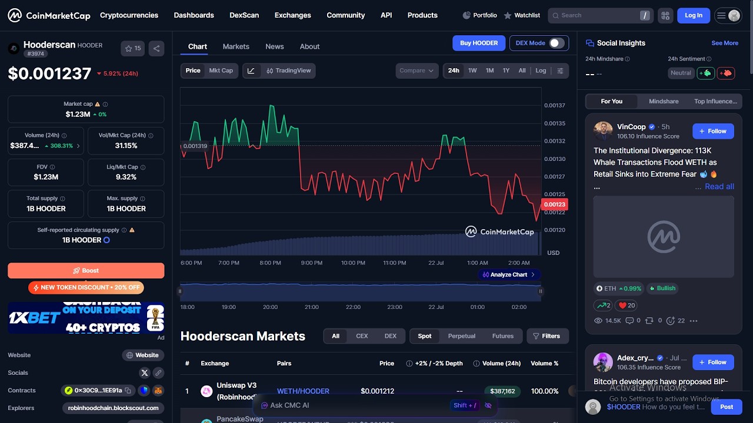Set chart range to 24h

point(454,70)
